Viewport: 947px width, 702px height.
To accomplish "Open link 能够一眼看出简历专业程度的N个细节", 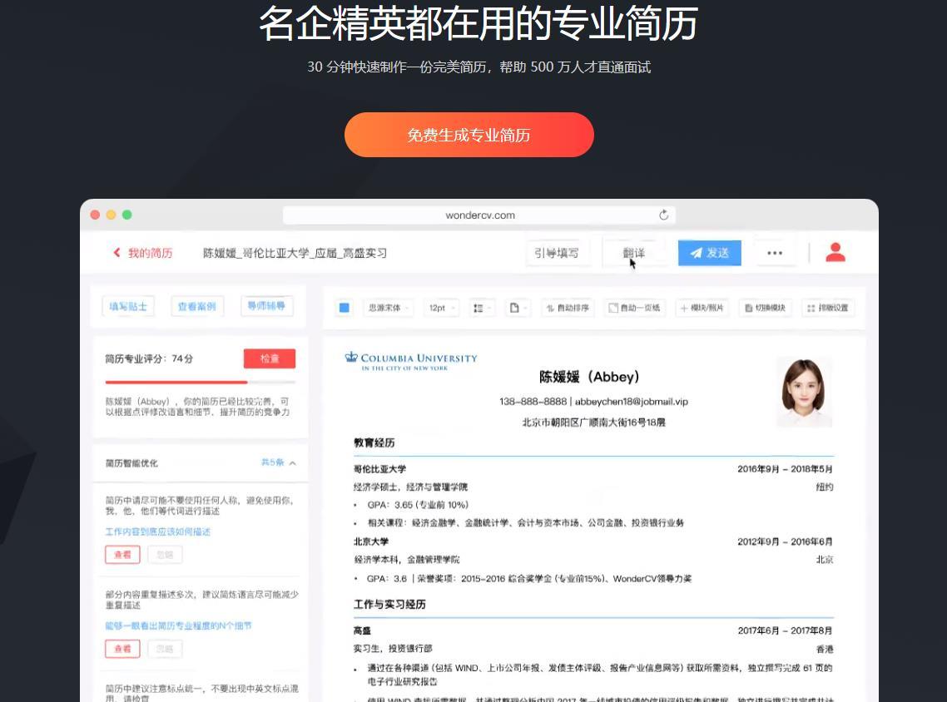I will point(178,626).
